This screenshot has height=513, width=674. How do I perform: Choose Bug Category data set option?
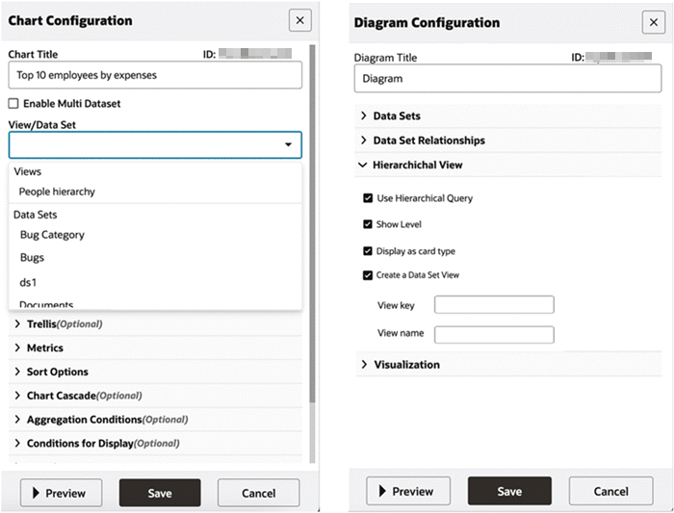[52, 235]
